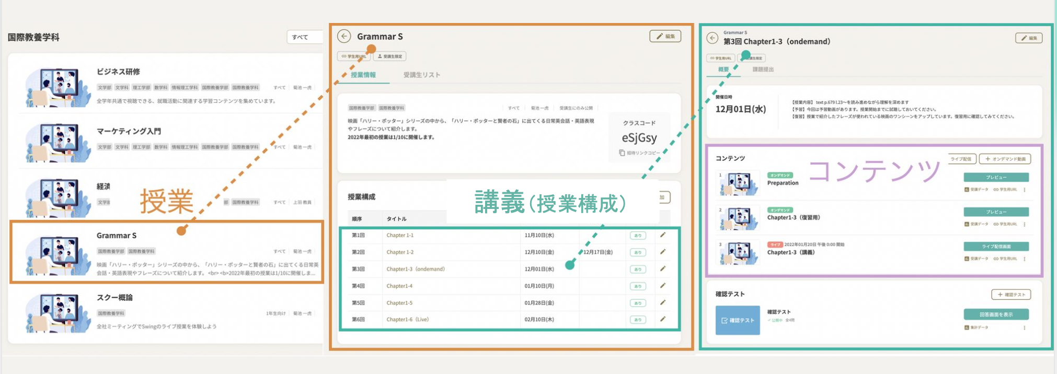Click pencil edit icon for 第1回 Chapter 1-1 row
The height and width of the screenshot is (374, 1057).
[663, 235]
